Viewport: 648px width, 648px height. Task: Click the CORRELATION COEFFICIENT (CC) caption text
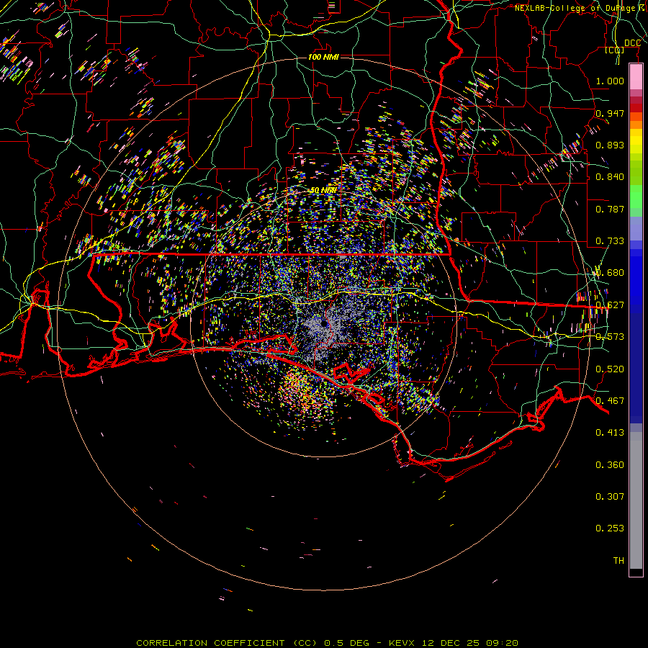227,643
